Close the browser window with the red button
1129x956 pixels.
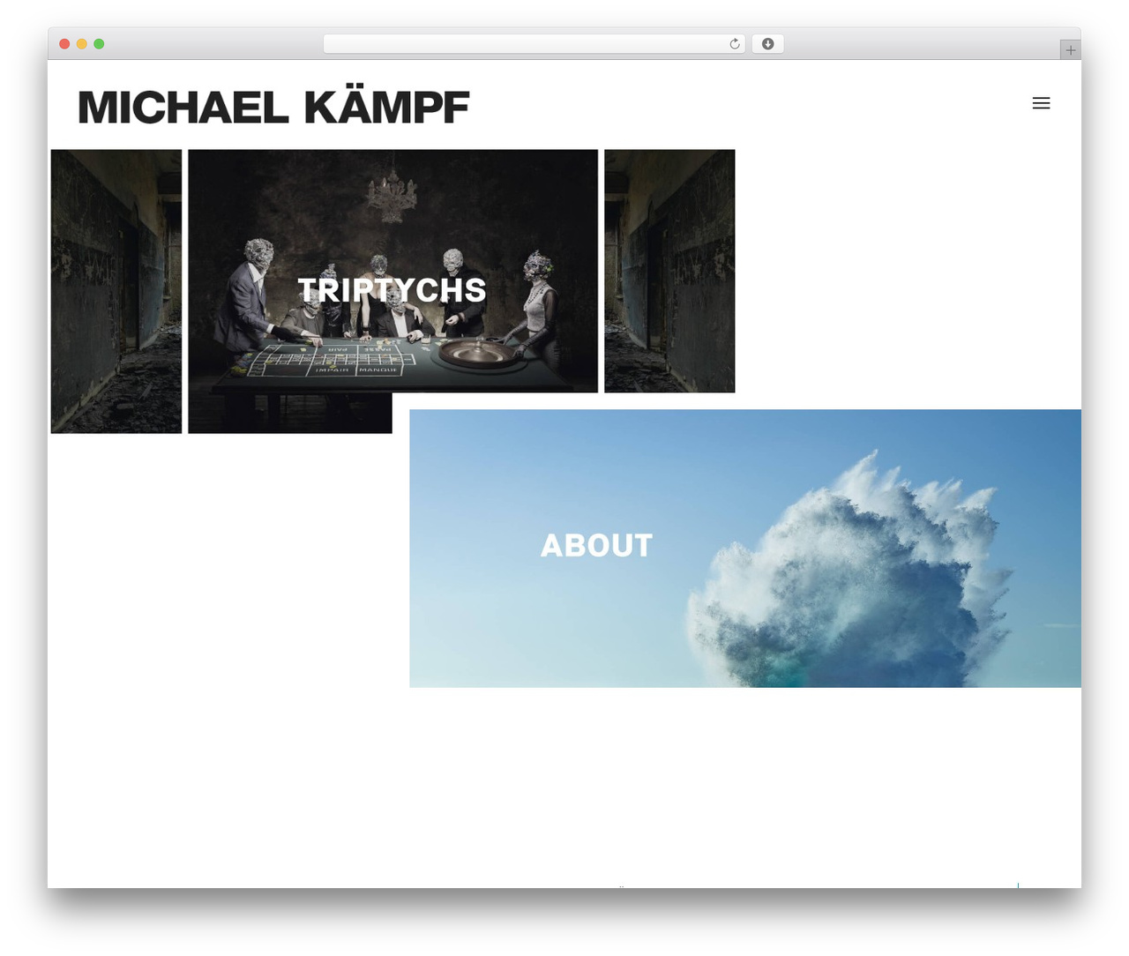64,44
